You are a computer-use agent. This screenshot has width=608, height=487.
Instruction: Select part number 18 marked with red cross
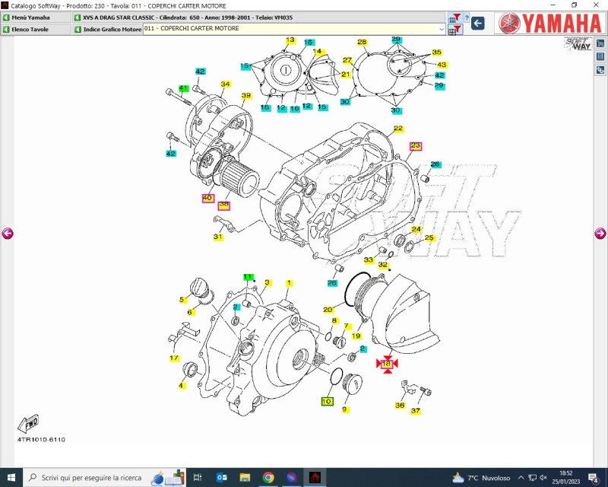tap(387, 364)
